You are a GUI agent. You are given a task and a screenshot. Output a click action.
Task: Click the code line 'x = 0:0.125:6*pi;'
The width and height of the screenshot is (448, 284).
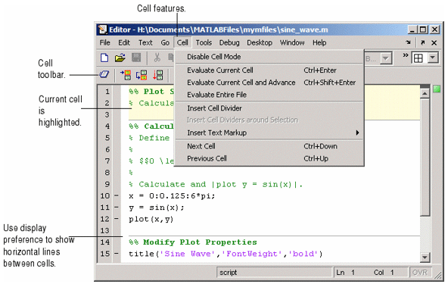click(172, 196)
